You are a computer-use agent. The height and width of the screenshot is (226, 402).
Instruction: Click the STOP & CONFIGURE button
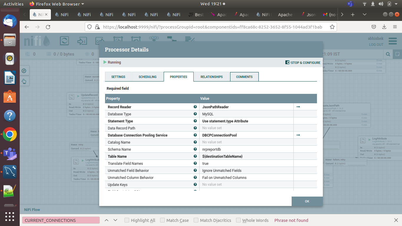point(303,62)
